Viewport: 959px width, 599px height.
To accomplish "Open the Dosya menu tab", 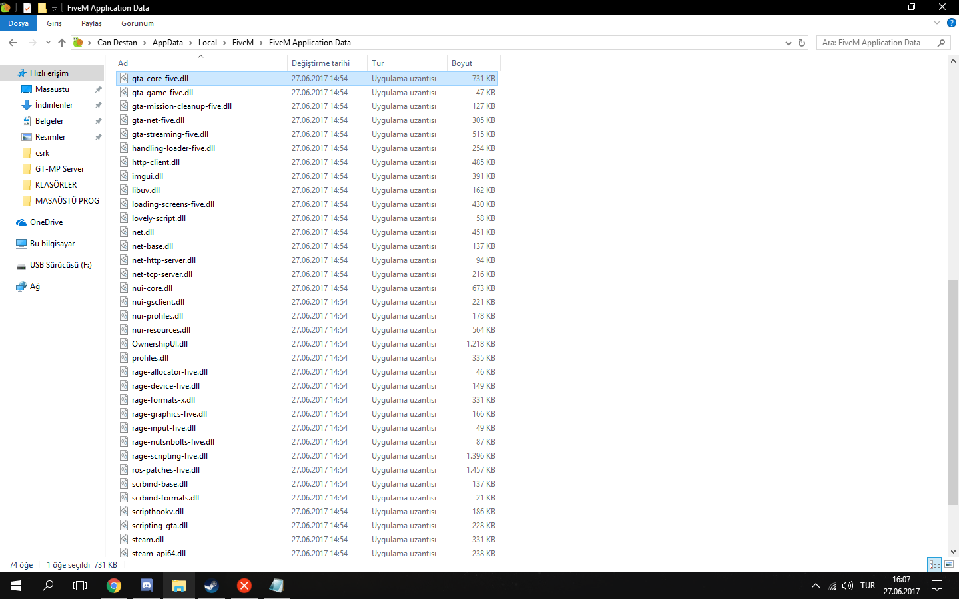I will (19, 23).
